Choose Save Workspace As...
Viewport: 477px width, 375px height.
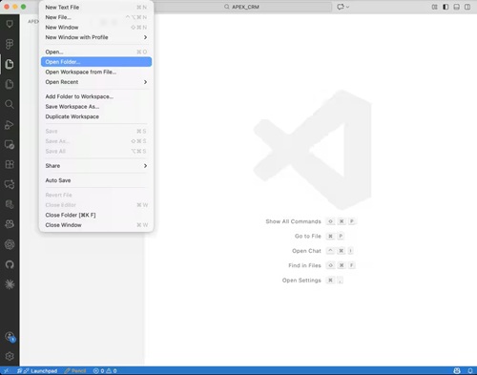(96, 107)
